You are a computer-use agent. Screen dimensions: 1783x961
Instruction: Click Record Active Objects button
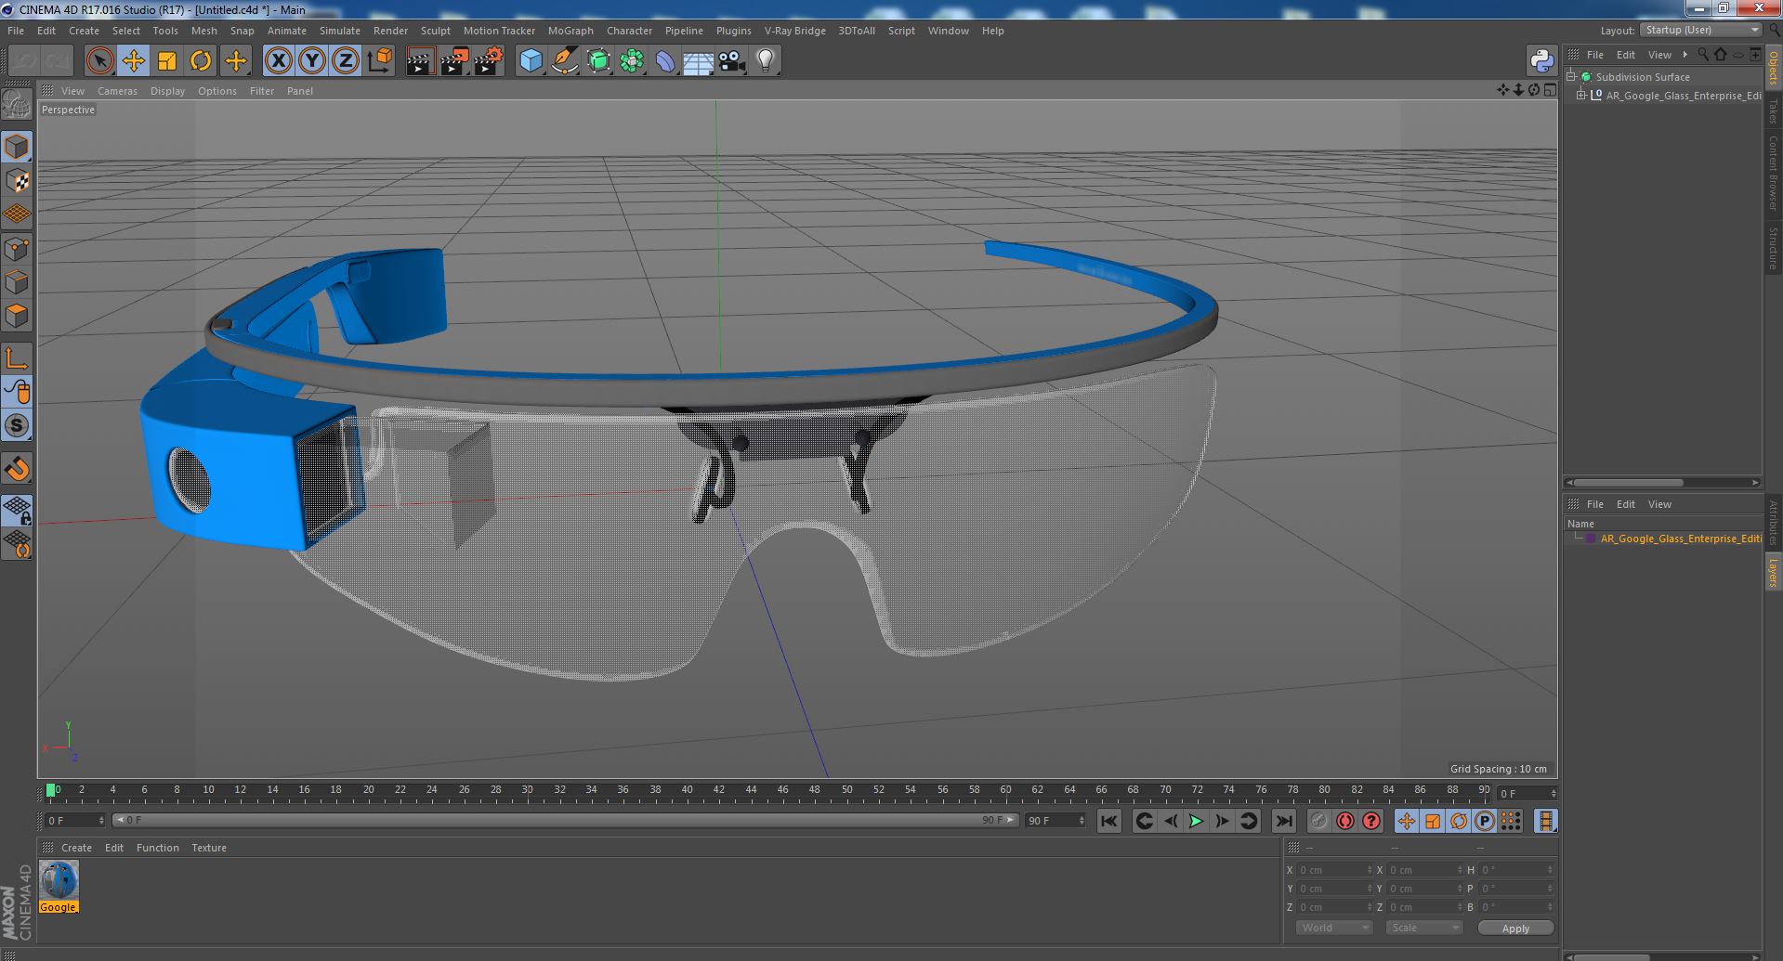coord(1318,821)
